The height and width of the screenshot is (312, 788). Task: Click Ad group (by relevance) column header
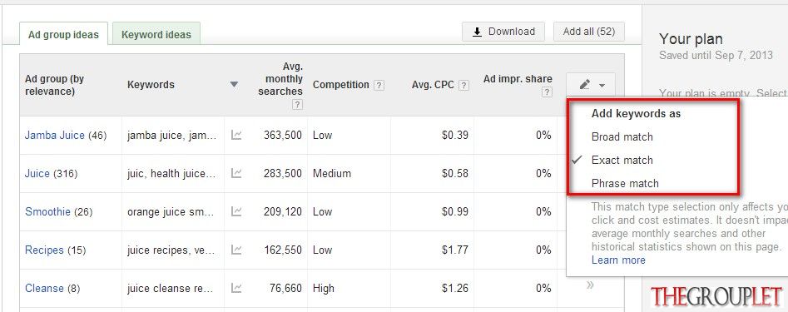pos(54,86)
